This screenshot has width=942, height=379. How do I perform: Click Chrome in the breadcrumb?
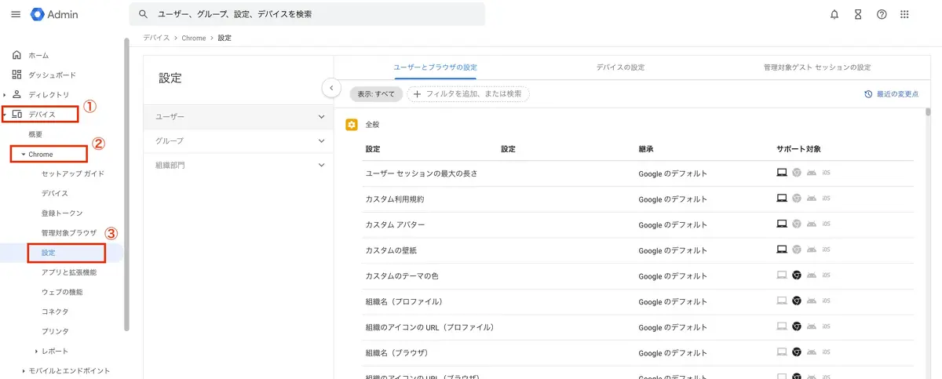(x=194, y=38)
